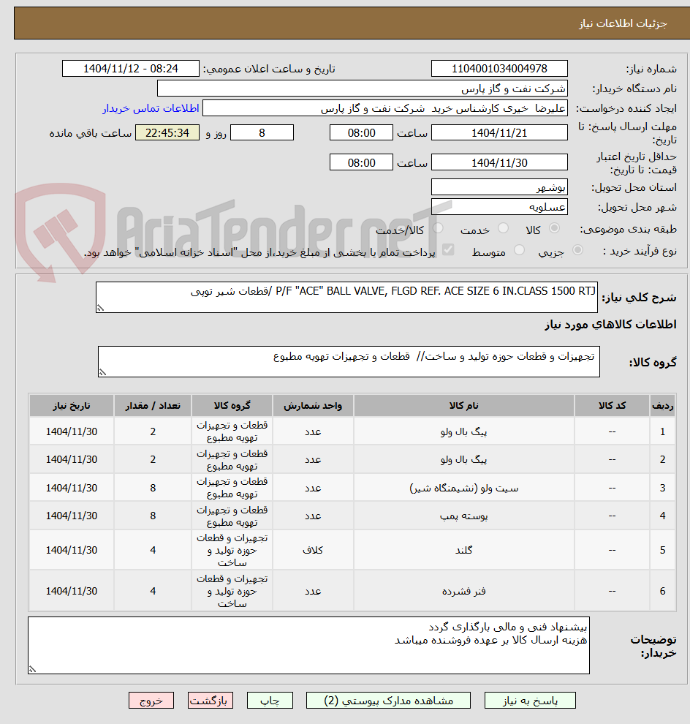Select the خدمت radio button

click(503, 228)
